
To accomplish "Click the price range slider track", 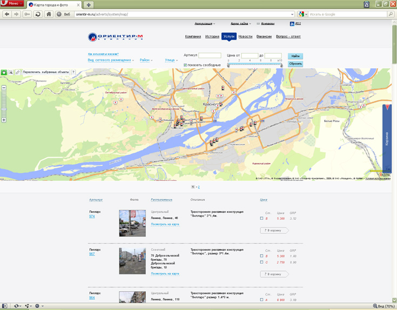I will [x=254, y=65].
